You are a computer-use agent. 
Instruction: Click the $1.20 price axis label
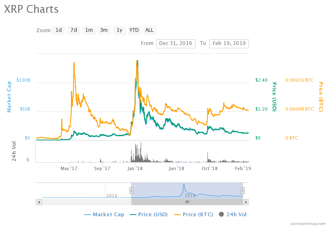tap(262, 109)
